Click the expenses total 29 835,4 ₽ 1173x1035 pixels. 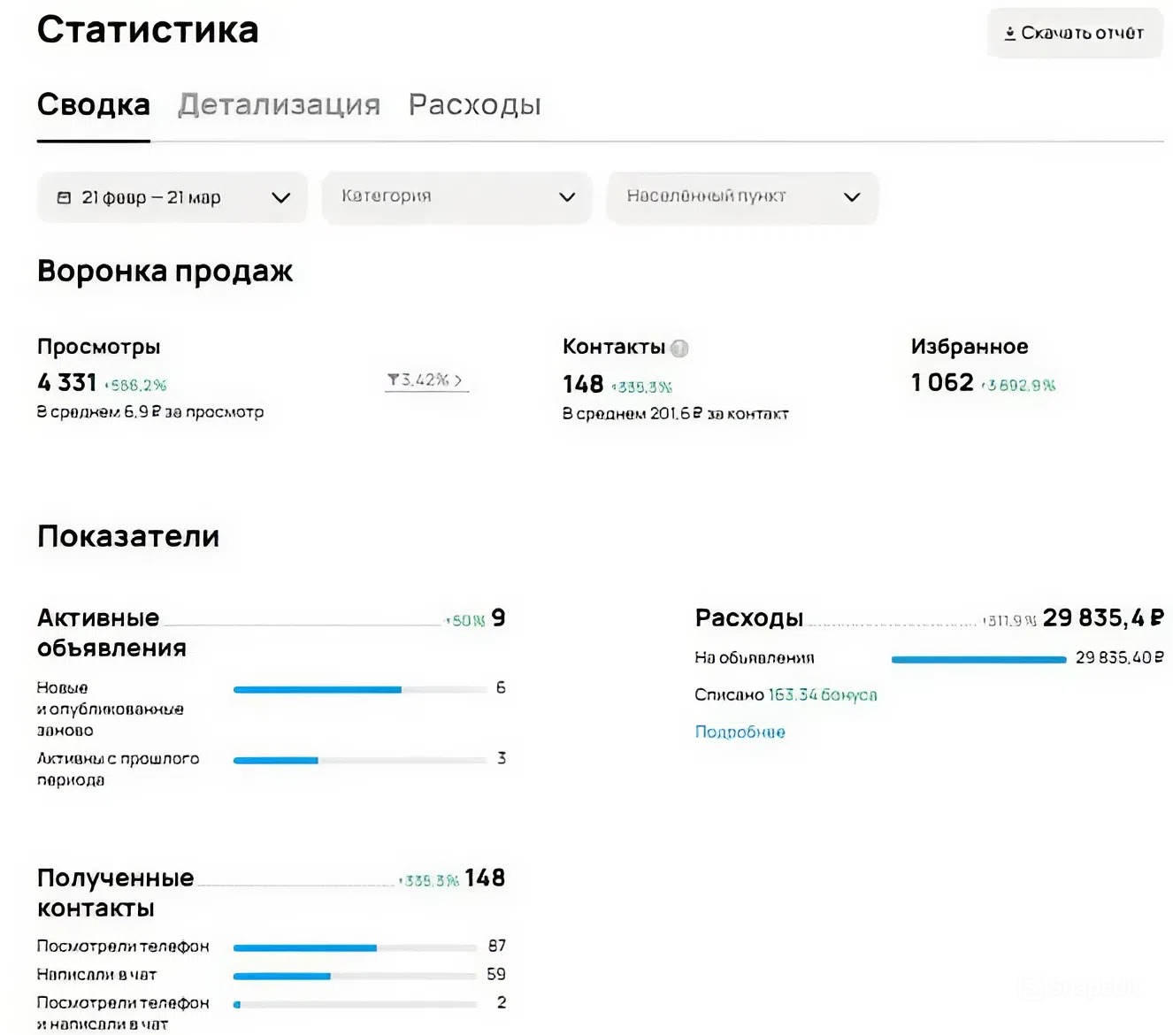pos(1103,617)
